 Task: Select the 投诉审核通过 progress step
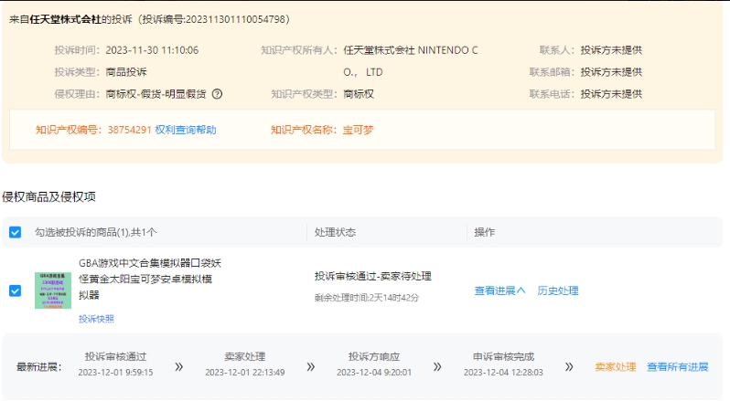[115, 357]
